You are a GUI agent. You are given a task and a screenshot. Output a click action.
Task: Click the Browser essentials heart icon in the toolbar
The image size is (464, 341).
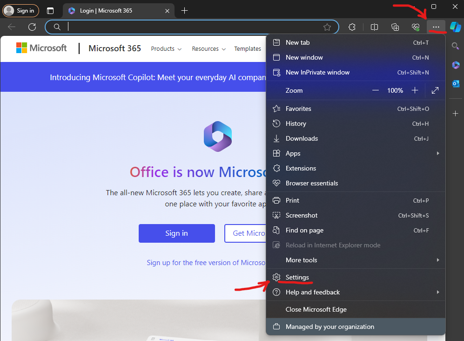coord(416,27)
